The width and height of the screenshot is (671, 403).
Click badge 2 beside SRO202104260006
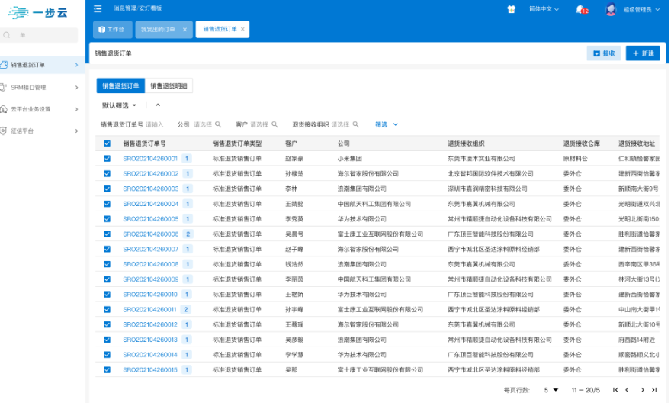pos(188,234)
